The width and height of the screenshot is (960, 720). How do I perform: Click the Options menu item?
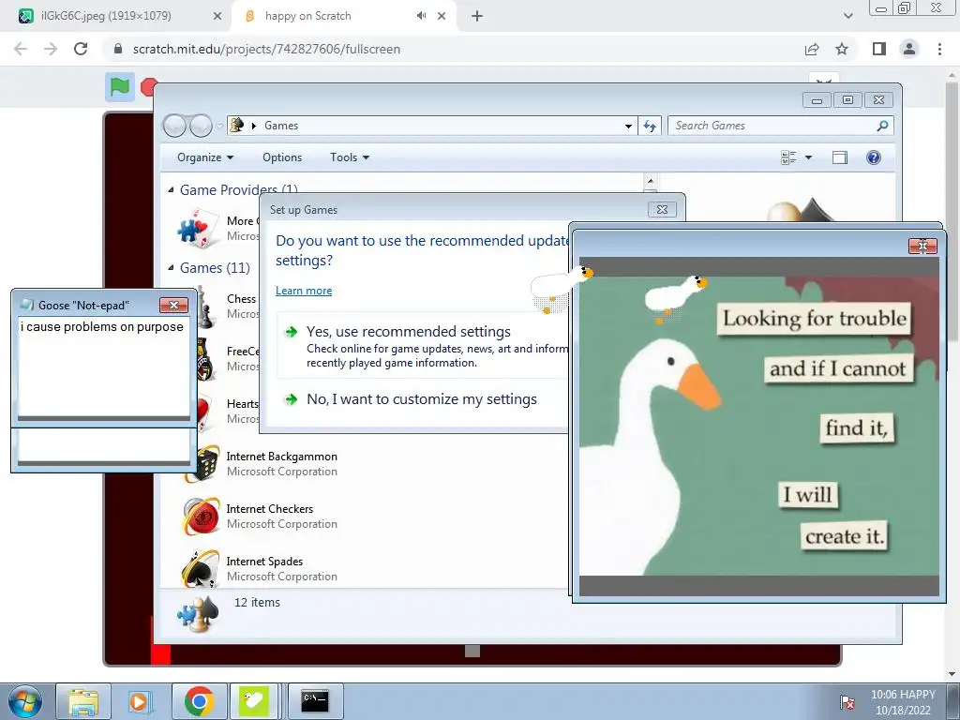(x=282, y=157)
